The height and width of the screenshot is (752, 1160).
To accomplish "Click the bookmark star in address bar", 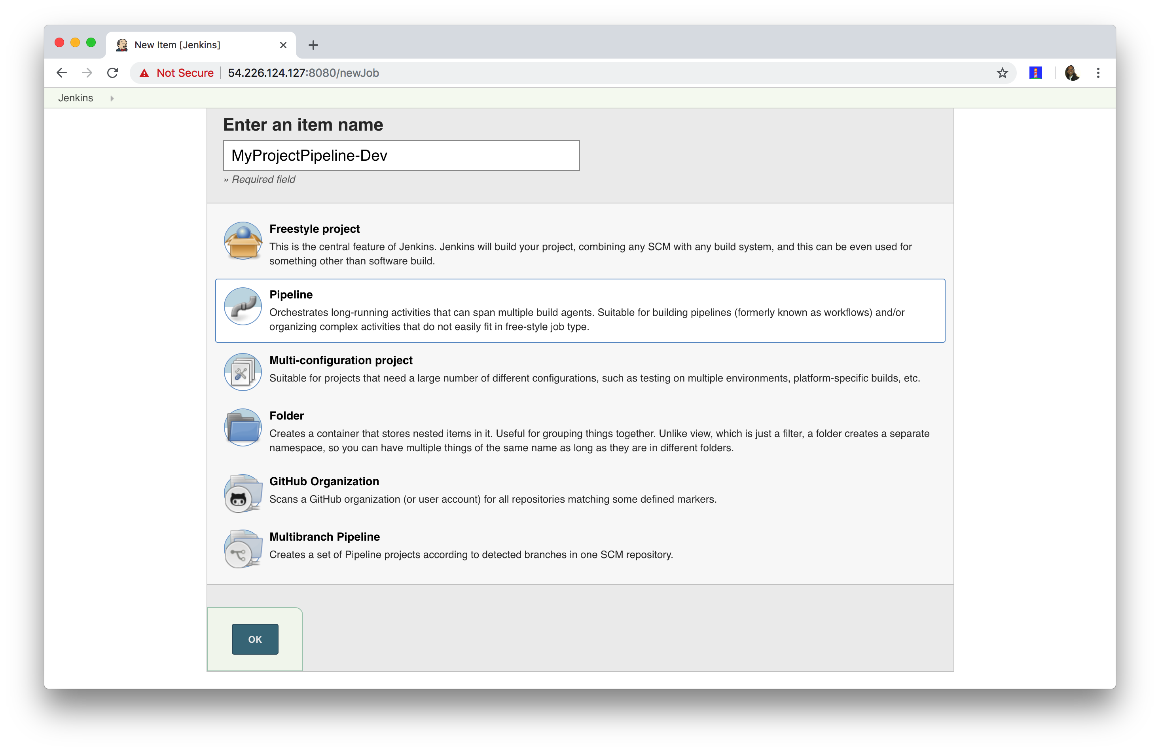I will (x=1002, y=72).
